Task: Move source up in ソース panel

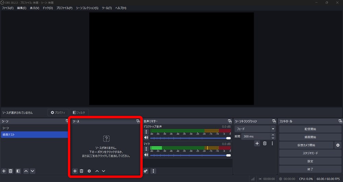Action: coord(97,171)
